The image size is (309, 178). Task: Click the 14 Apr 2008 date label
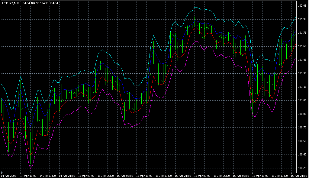pos(8,176)
